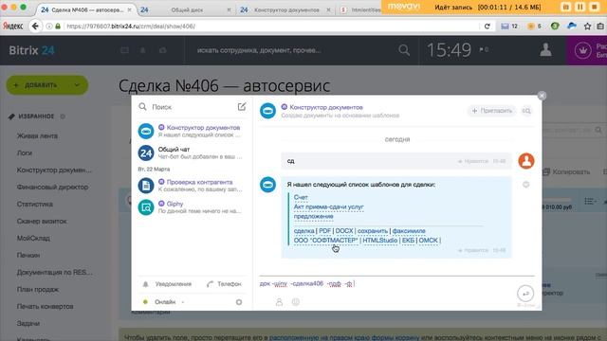Image resolution: width=607 pixels, height=341 pixels.
Task: Open МойСклад in sidebar
Action: (x=33, y=238)
